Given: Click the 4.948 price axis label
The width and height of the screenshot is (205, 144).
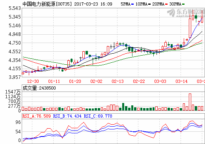Looking at the screenshot, I should [15, 34].
